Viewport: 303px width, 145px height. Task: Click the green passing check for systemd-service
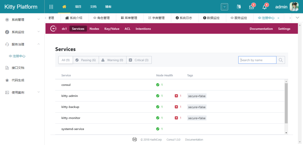(x=158, y=129)
